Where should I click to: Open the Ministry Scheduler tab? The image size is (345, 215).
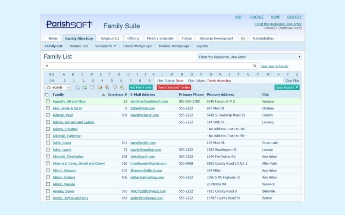[x=160, y=38]
